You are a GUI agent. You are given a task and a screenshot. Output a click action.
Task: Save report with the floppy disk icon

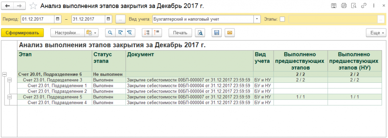[x=216, y=33]
